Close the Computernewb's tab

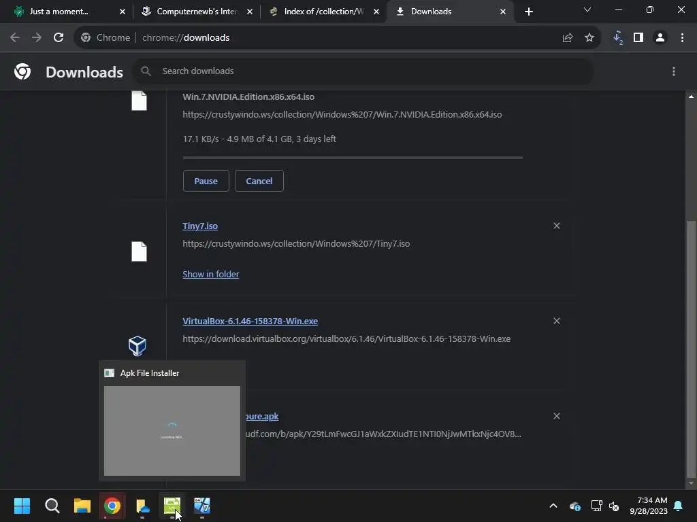(249, 12)
